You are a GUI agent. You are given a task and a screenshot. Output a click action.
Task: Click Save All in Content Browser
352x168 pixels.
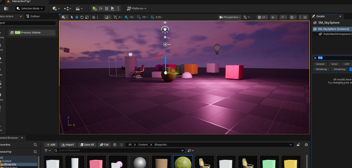pyautogui.click(x=87, y=145)
